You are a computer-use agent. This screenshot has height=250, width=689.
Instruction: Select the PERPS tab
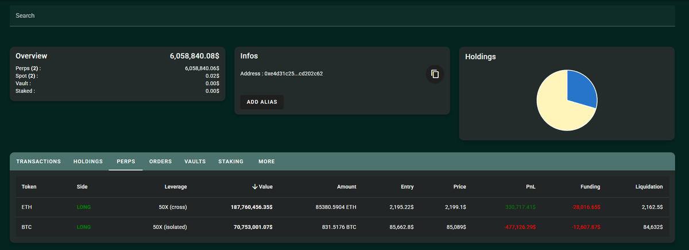[126, 161]
